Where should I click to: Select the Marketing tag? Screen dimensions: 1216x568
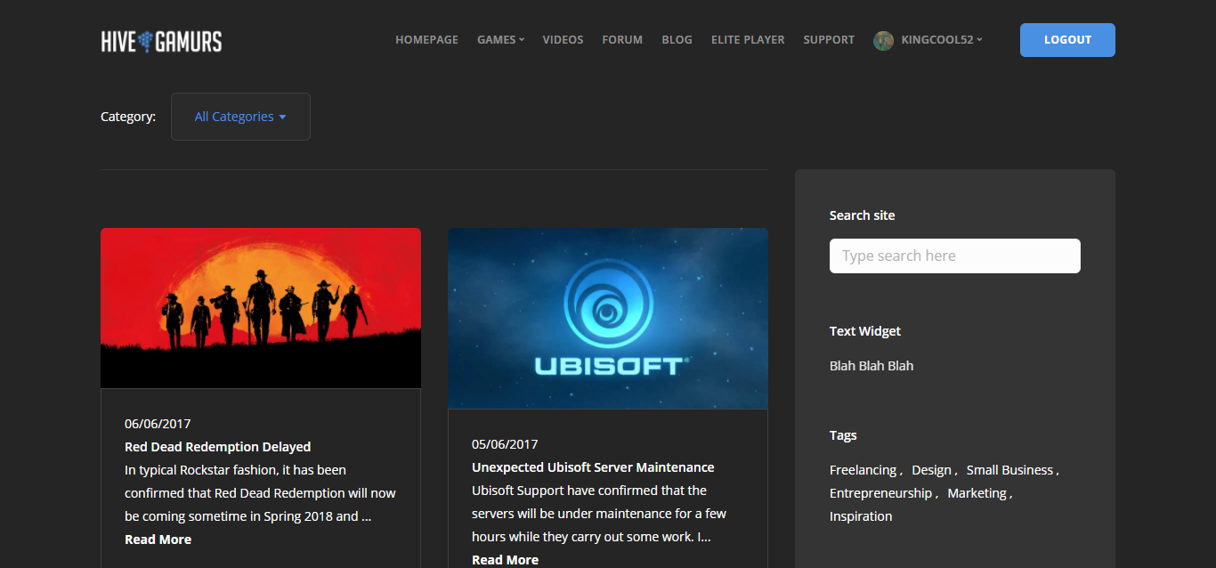pyautogui.click(x=977, y=493)
